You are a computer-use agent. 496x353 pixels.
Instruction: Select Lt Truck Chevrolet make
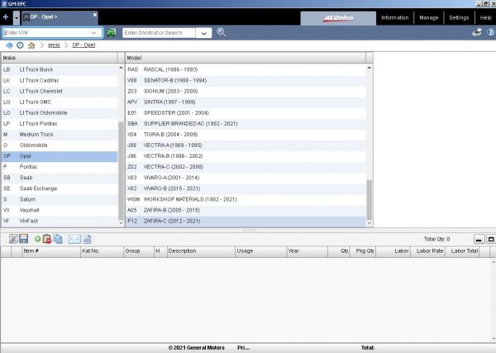[x=60, y=91]
